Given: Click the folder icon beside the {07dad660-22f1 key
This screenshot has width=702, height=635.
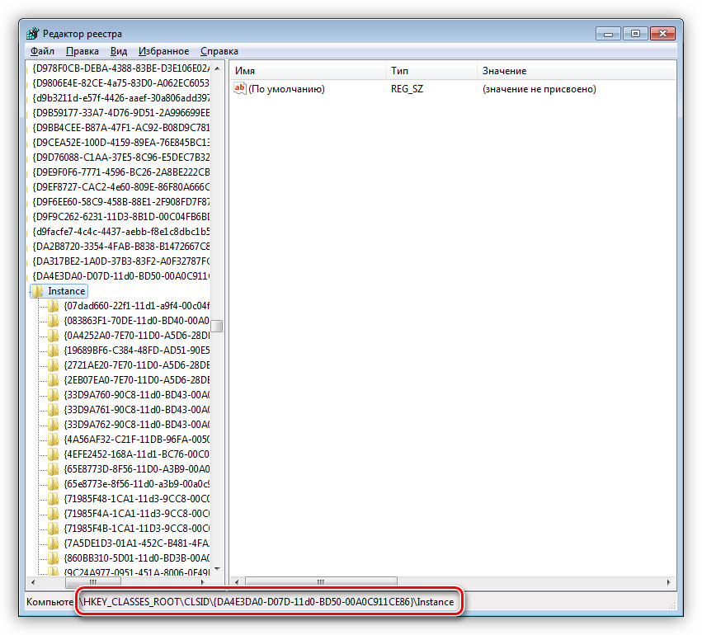Looking at the screenshot, I should tap(54, 306).
